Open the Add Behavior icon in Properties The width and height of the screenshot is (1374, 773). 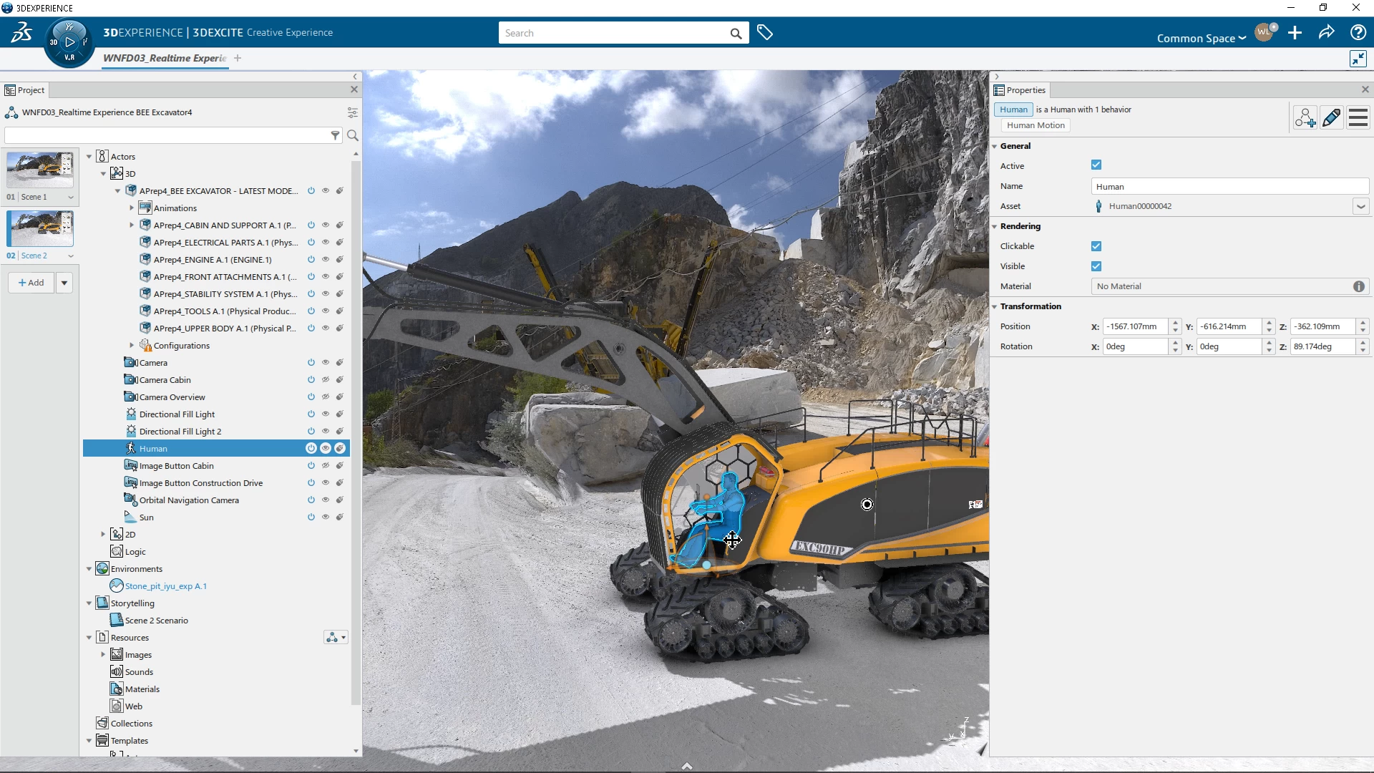[x=1305, y=117]
